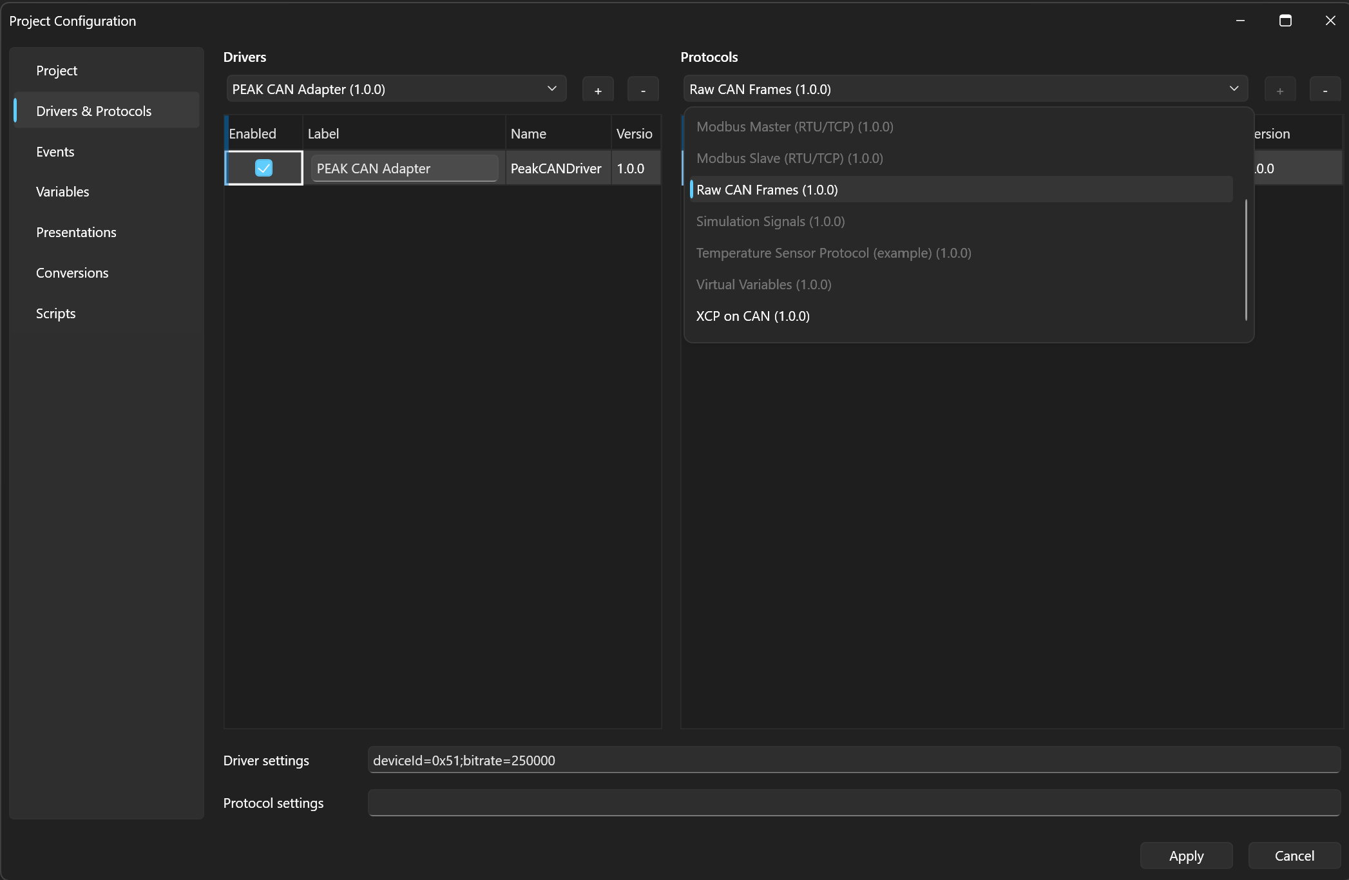Open the Drivers & Protocols section
The height and width of the screenshot is (880, 1349).
[106, 111]
